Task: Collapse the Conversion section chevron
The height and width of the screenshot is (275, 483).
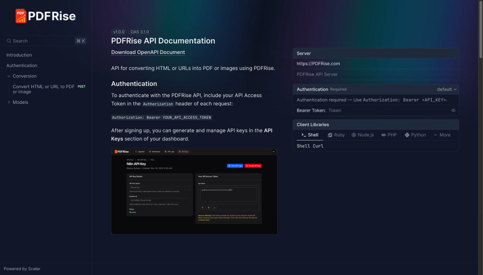Action: pos(9,76)
